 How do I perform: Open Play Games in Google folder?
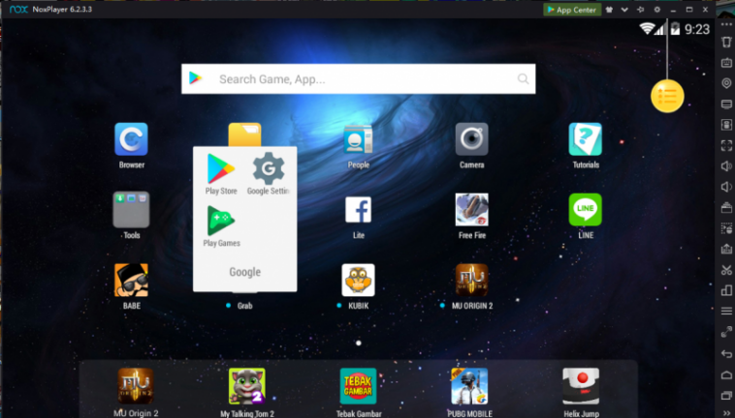[x=221, y=221]
